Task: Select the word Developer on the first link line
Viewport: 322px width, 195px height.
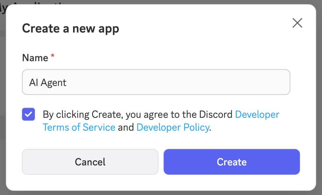Action: (x=257, y=114)
